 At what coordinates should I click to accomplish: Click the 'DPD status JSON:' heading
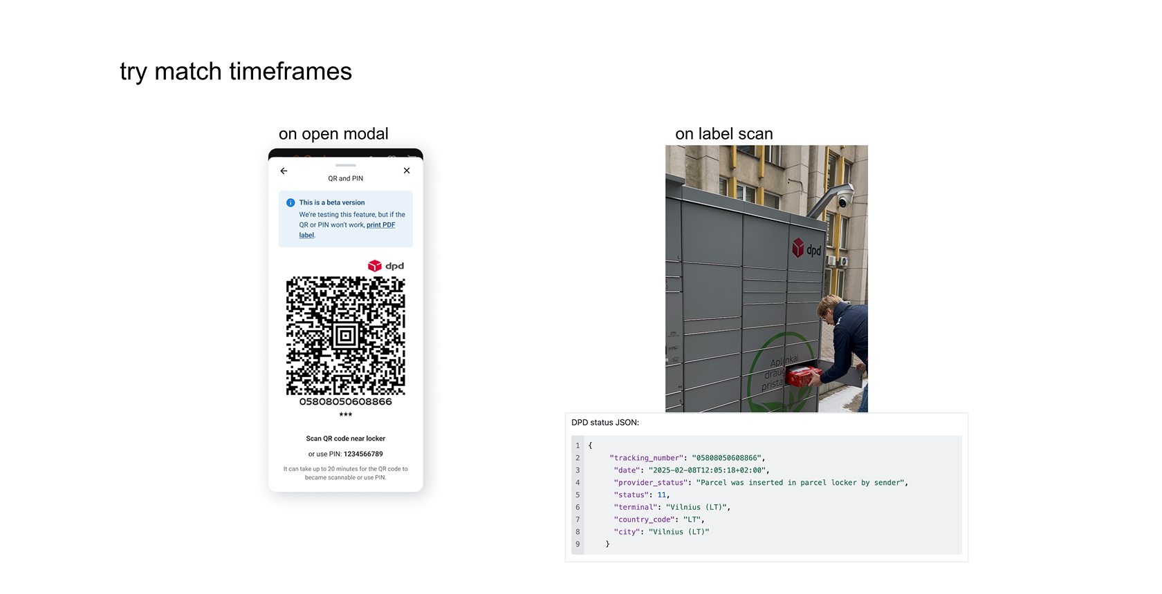605,422
